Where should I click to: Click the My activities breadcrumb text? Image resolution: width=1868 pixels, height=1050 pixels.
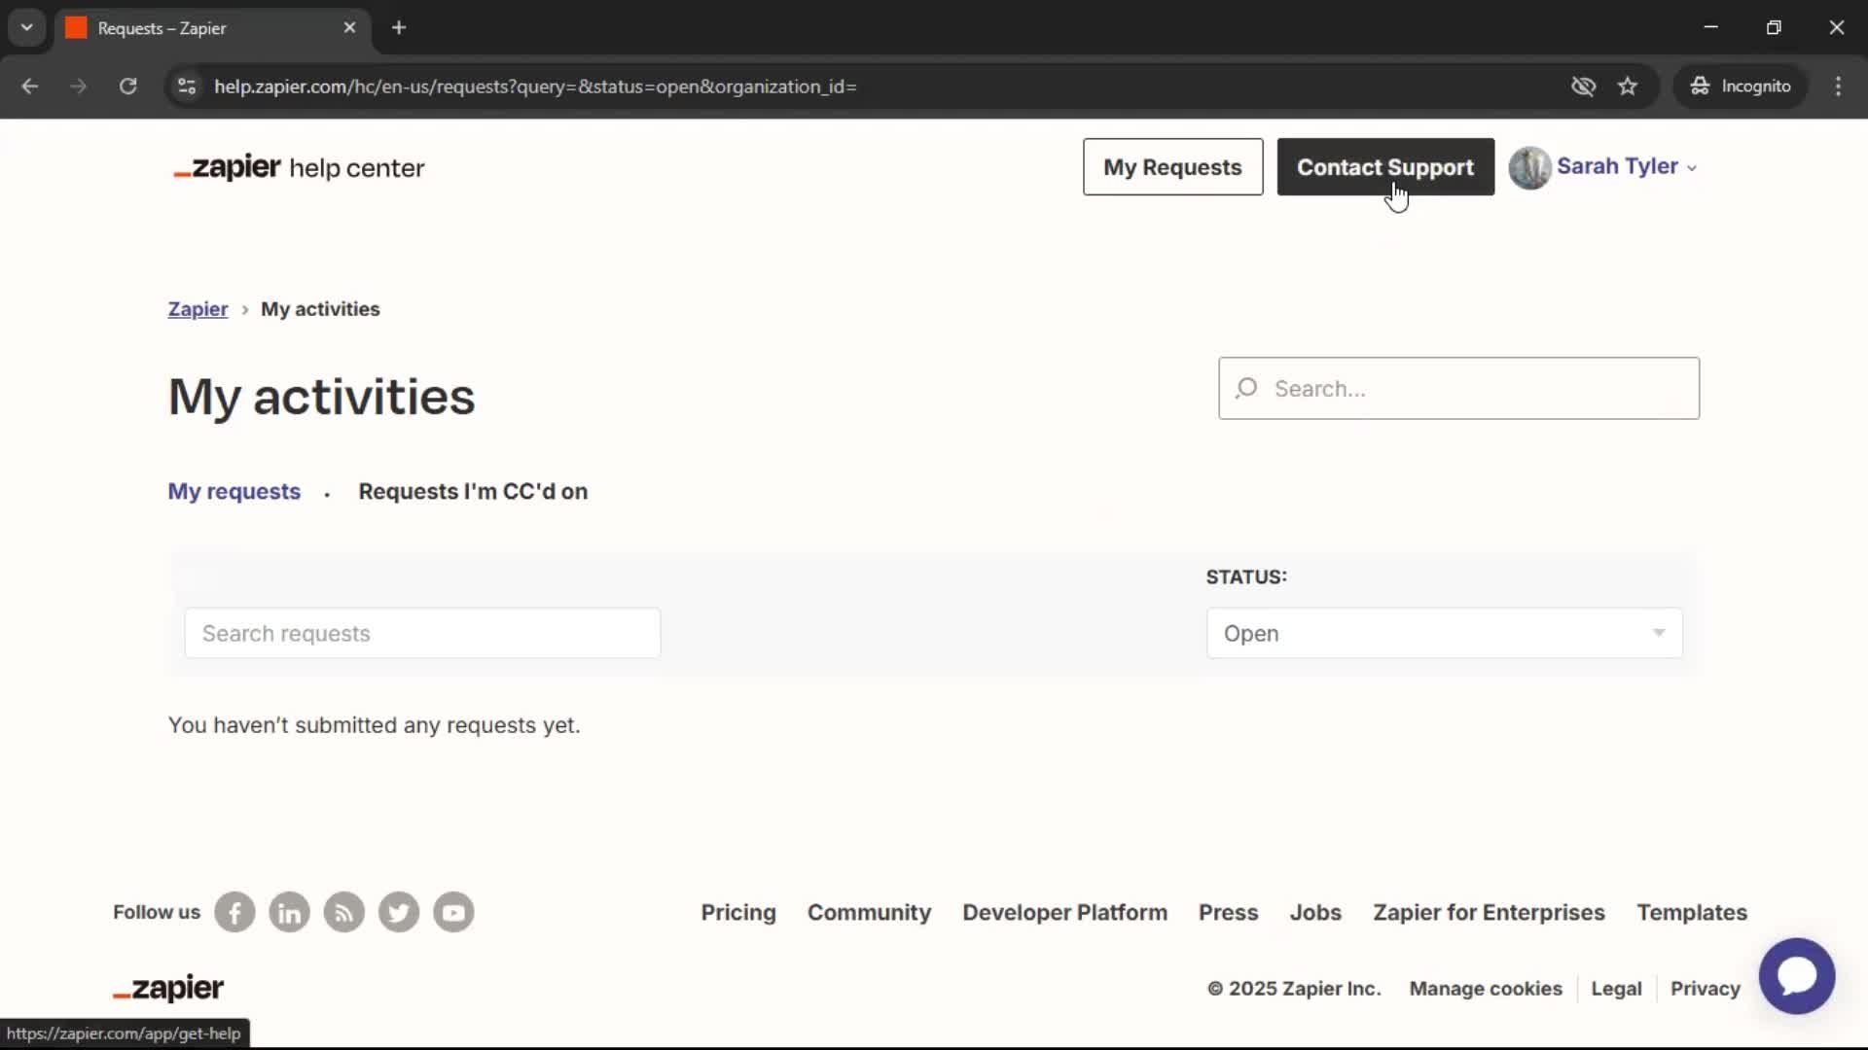[320, 309]
